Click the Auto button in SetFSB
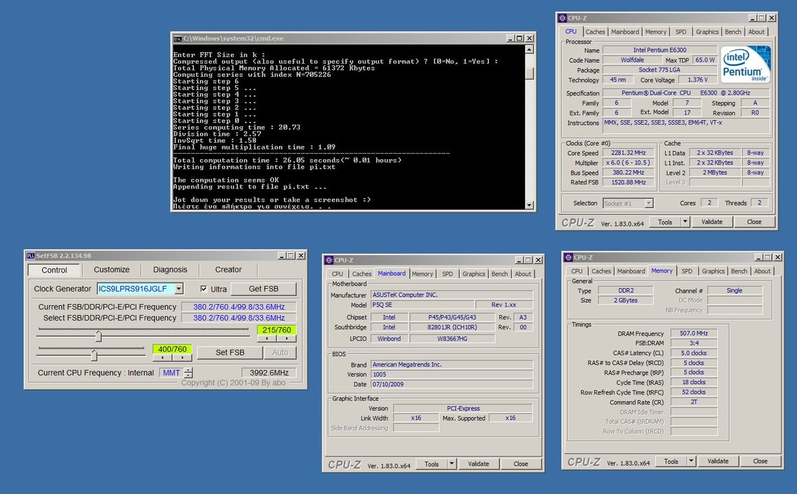Viewport: 797px width, 494px height. (280, 353)
